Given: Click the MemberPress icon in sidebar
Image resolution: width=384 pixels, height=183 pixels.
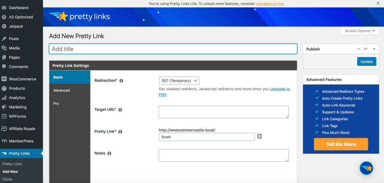Looking at the screenshot, I should [x=4, y=141].
